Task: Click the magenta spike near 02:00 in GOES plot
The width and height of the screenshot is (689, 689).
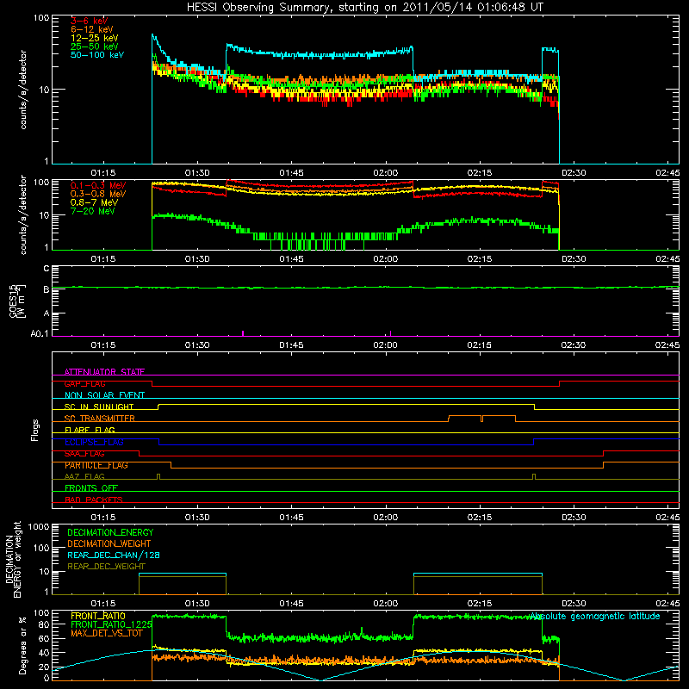Action: (391, 333)
